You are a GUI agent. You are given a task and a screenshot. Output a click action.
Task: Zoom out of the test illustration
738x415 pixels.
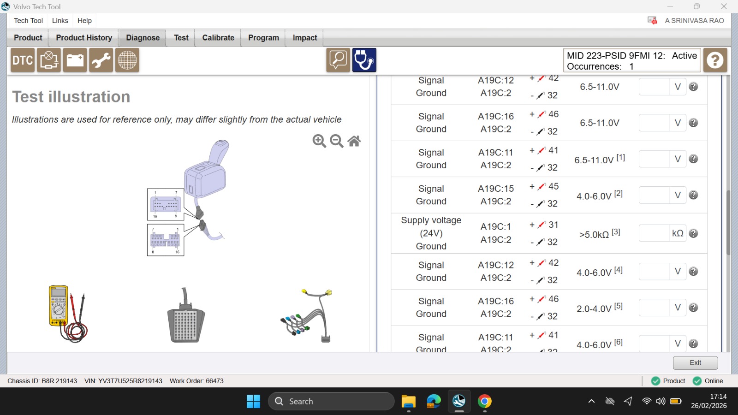(337, 141)
